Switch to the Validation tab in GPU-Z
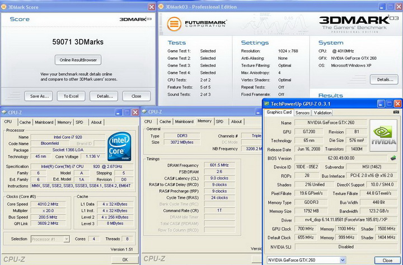Viewport: 403px width, 265px height. (x=322, y=113)
